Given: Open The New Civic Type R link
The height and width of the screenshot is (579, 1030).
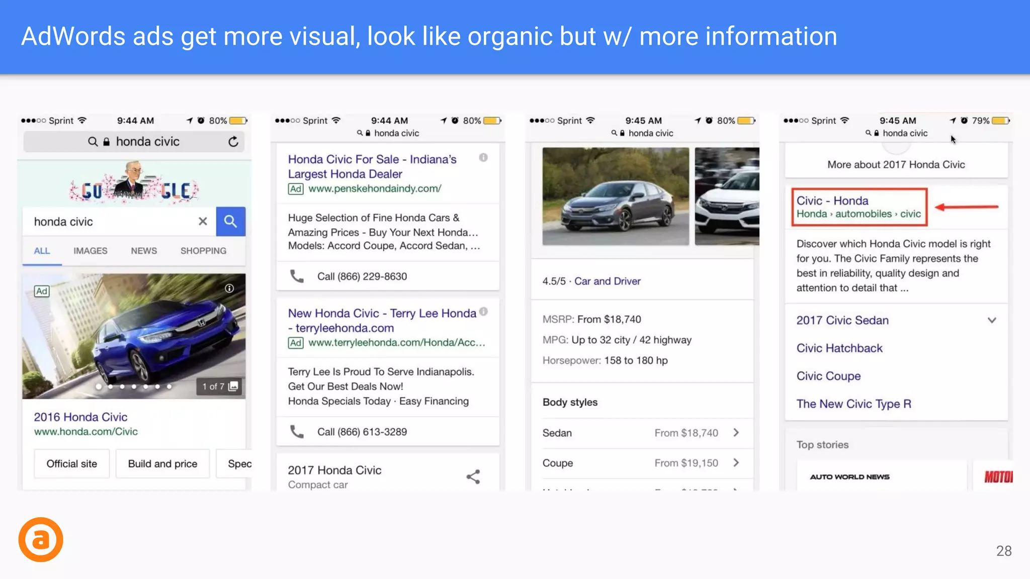Looking at the screenshot, I should (853, 404).
